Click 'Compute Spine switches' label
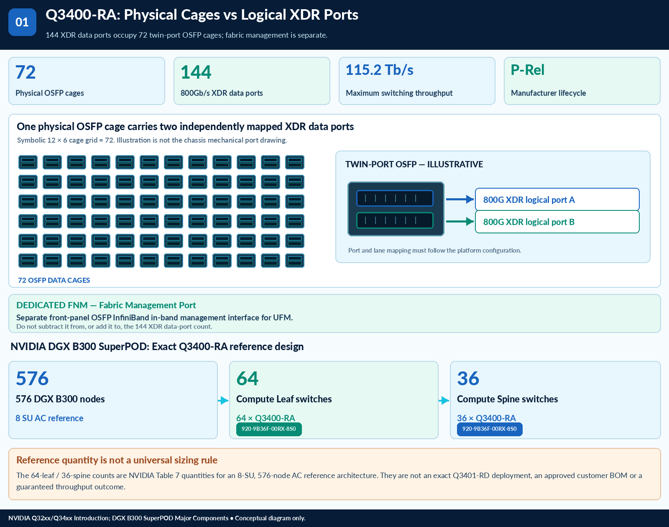This screenshot has height=527, width=669. click(x=507, y=399)
